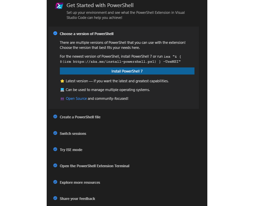Screen dimensions: 254x206
Task: Click the star emoji beside Latest version
Action: pos(62,81)
